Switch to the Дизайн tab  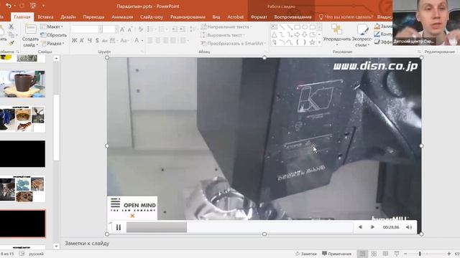[x=68, y=17]
